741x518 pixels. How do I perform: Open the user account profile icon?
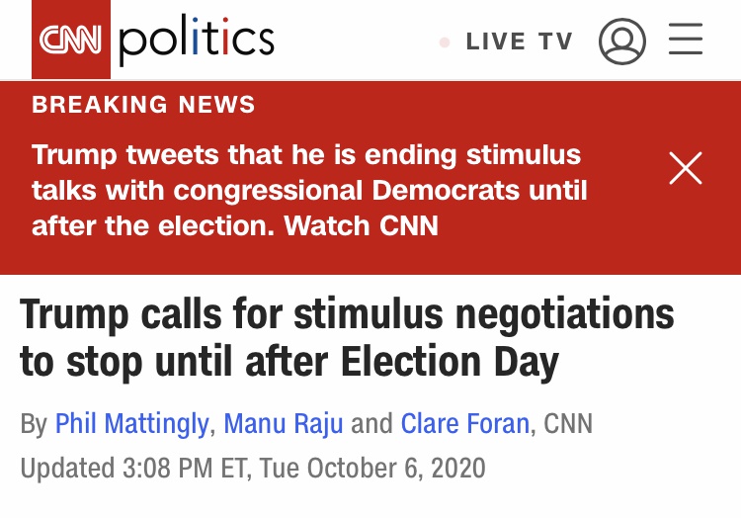click(622, 42)
